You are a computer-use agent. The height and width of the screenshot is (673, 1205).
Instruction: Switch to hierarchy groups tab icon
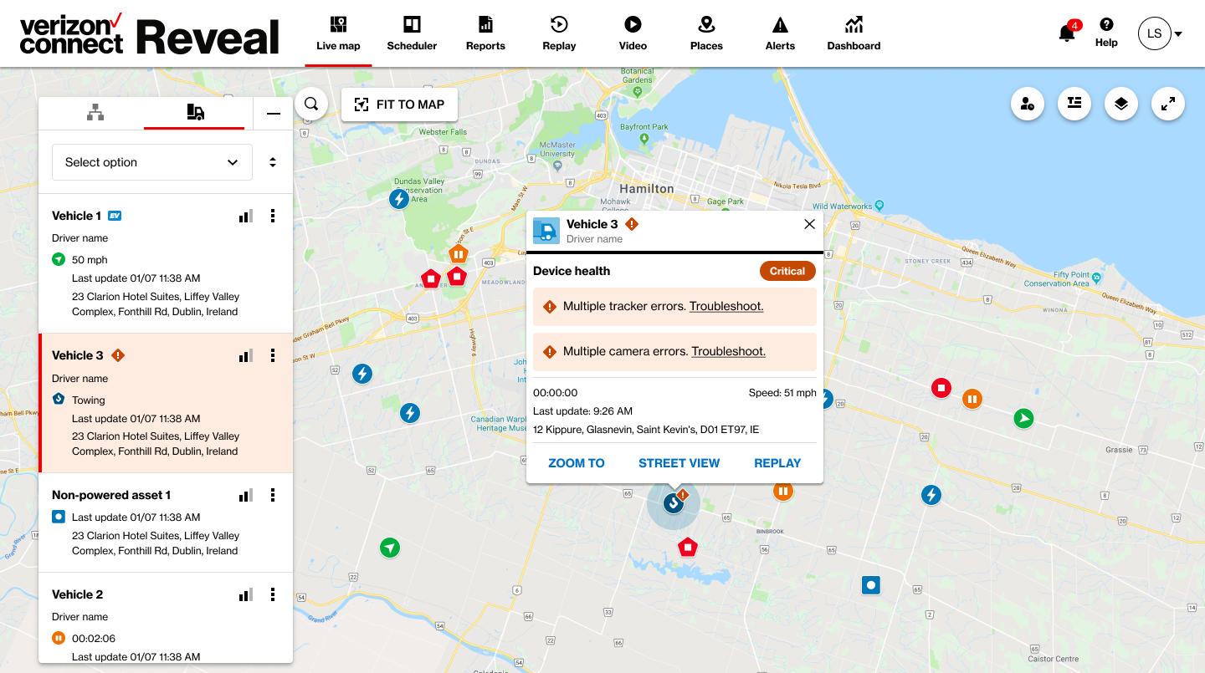click(95, 113)
